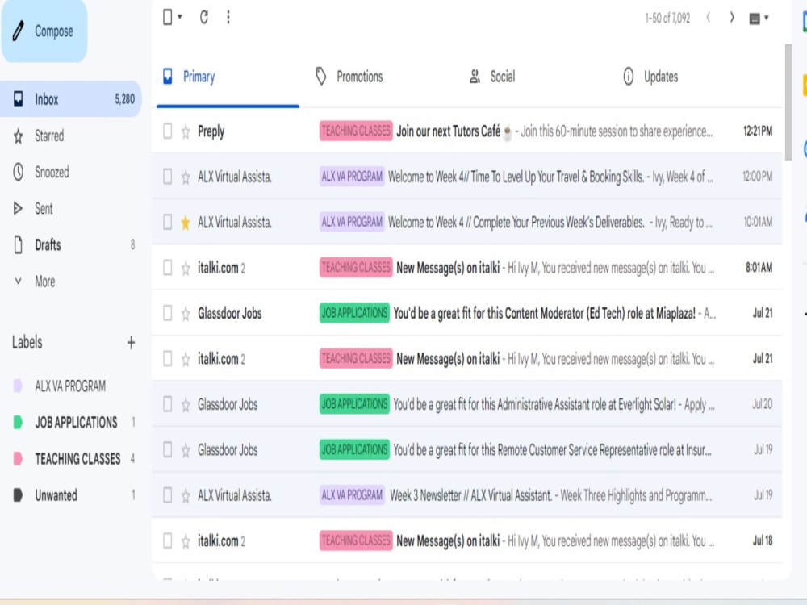Go to next page of emails
The image size is (807, 605).
click(x=731, y=18)
